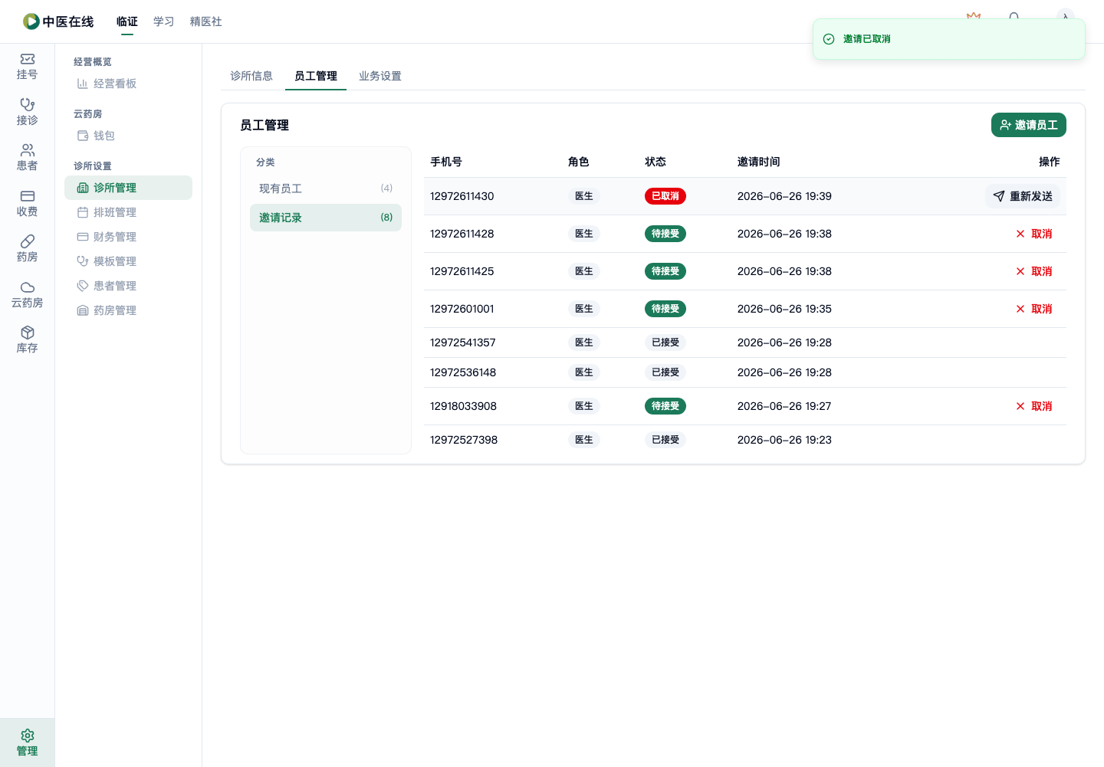1104x767 pixels.
Task: Open the 患者 patients icon
Action: [x=28, y=150]
